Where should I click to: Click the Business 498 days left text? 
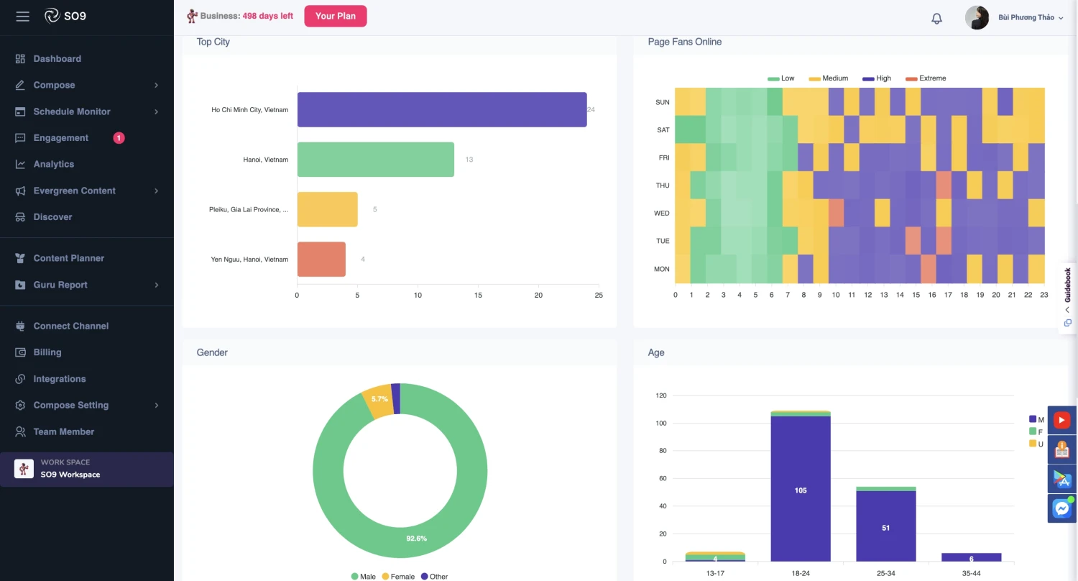coord(247,16)
